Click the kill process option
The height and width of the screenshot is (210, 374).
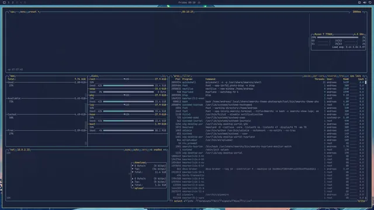[x=216, y=201]
